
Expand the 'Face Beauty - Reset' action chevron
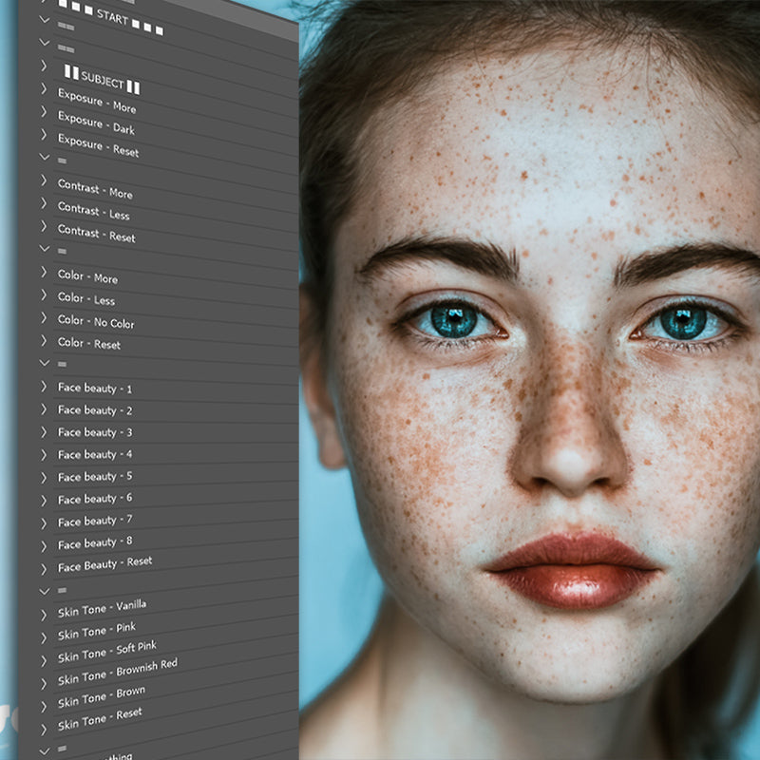tap(44, 568)
